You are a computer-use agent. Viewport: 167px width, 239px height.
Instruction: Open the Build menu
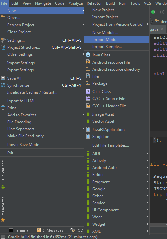pos(110,3)
